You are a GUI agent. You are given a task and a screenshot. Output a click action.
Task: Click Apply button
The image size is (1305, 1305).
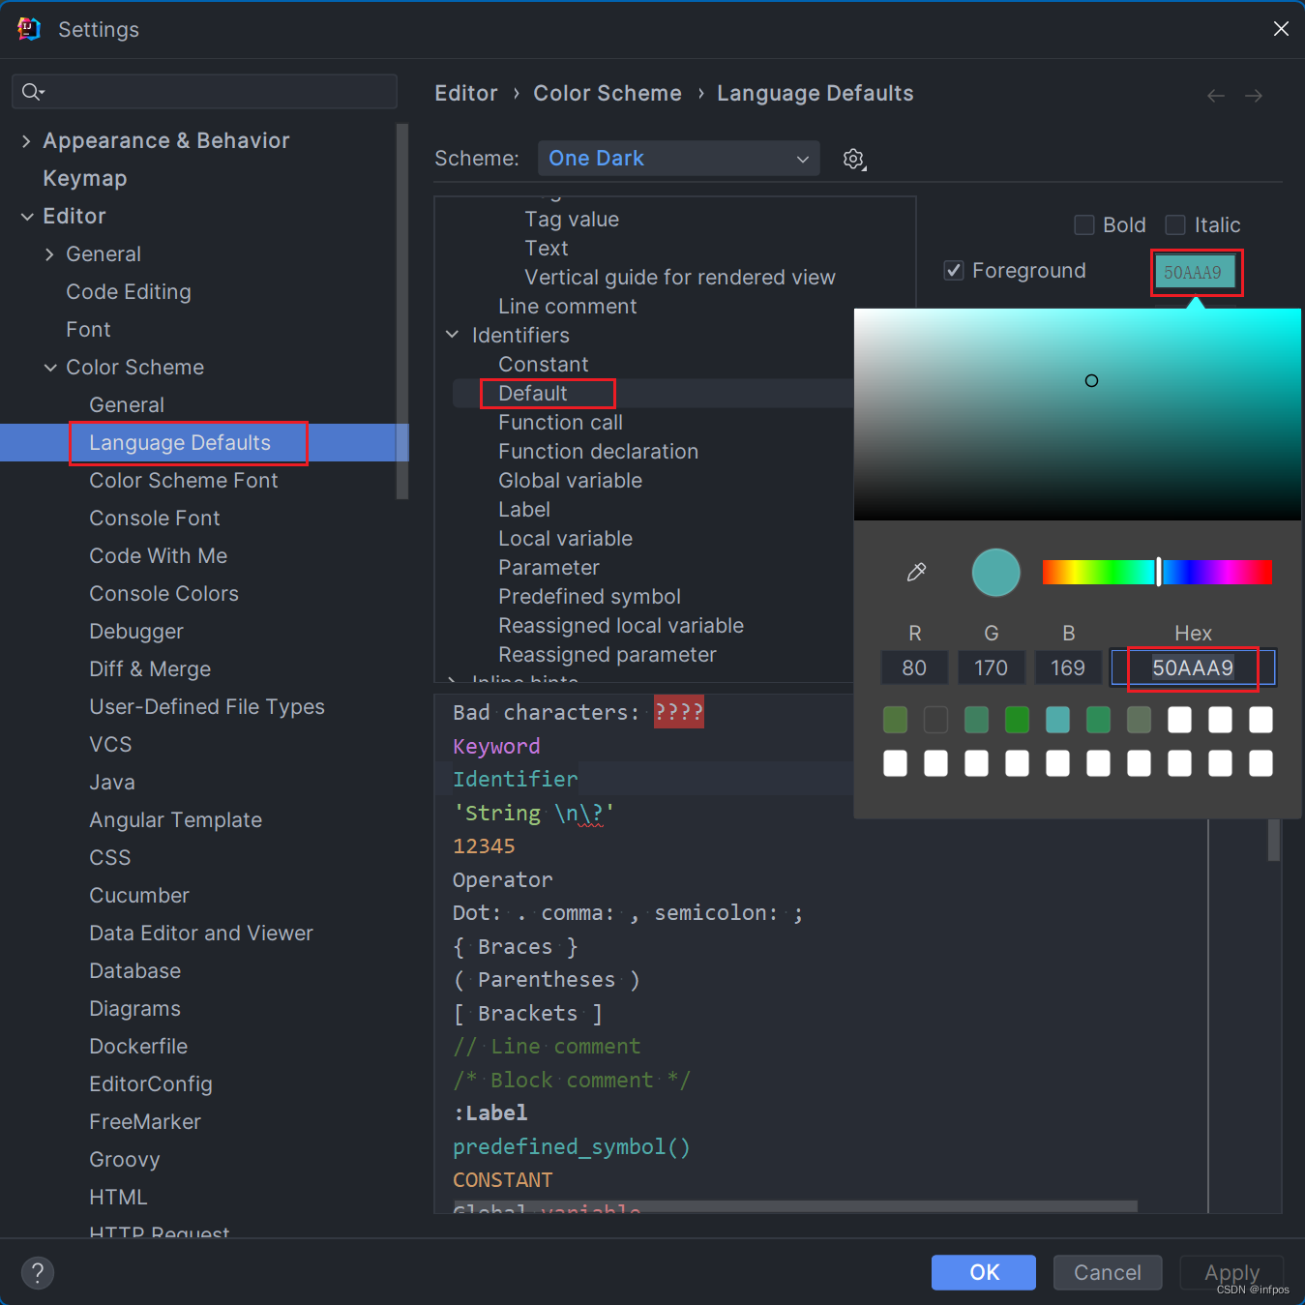[1231, 1272]
